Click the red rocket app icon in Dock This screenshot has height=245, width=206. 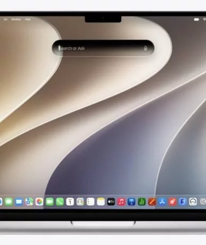tap(173, 202)
